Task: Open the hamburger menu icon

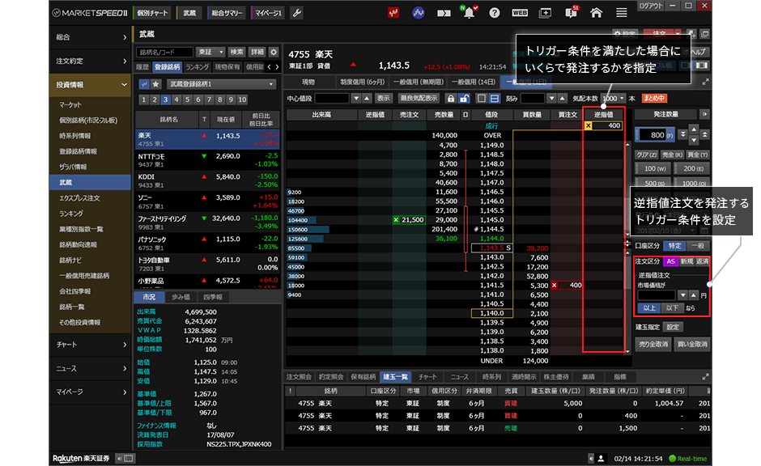Action: 622,13
